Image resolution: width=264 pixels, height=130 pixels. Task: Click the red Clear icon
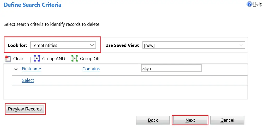(8, 59)
